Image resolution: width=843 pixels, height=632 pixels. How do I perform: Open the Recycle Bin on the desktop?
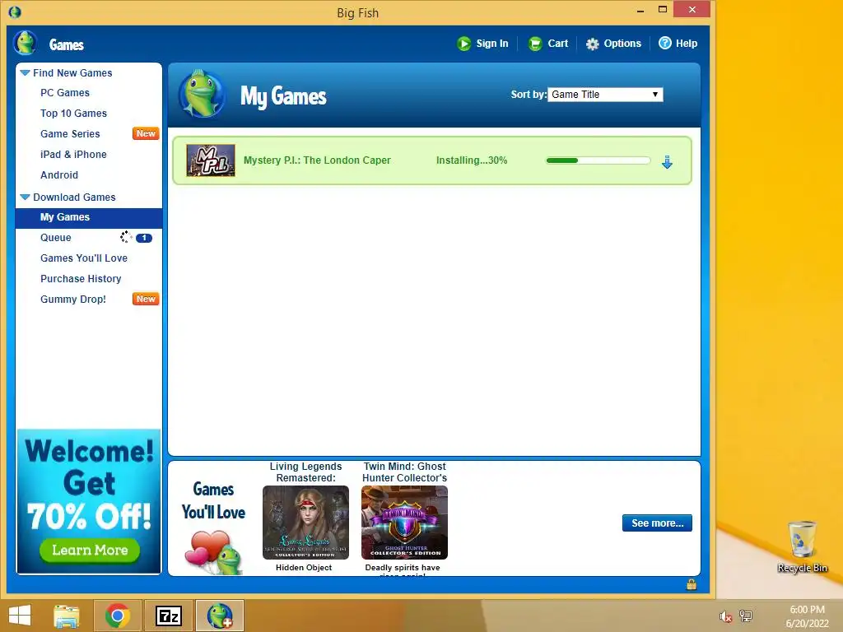[802, 546]
